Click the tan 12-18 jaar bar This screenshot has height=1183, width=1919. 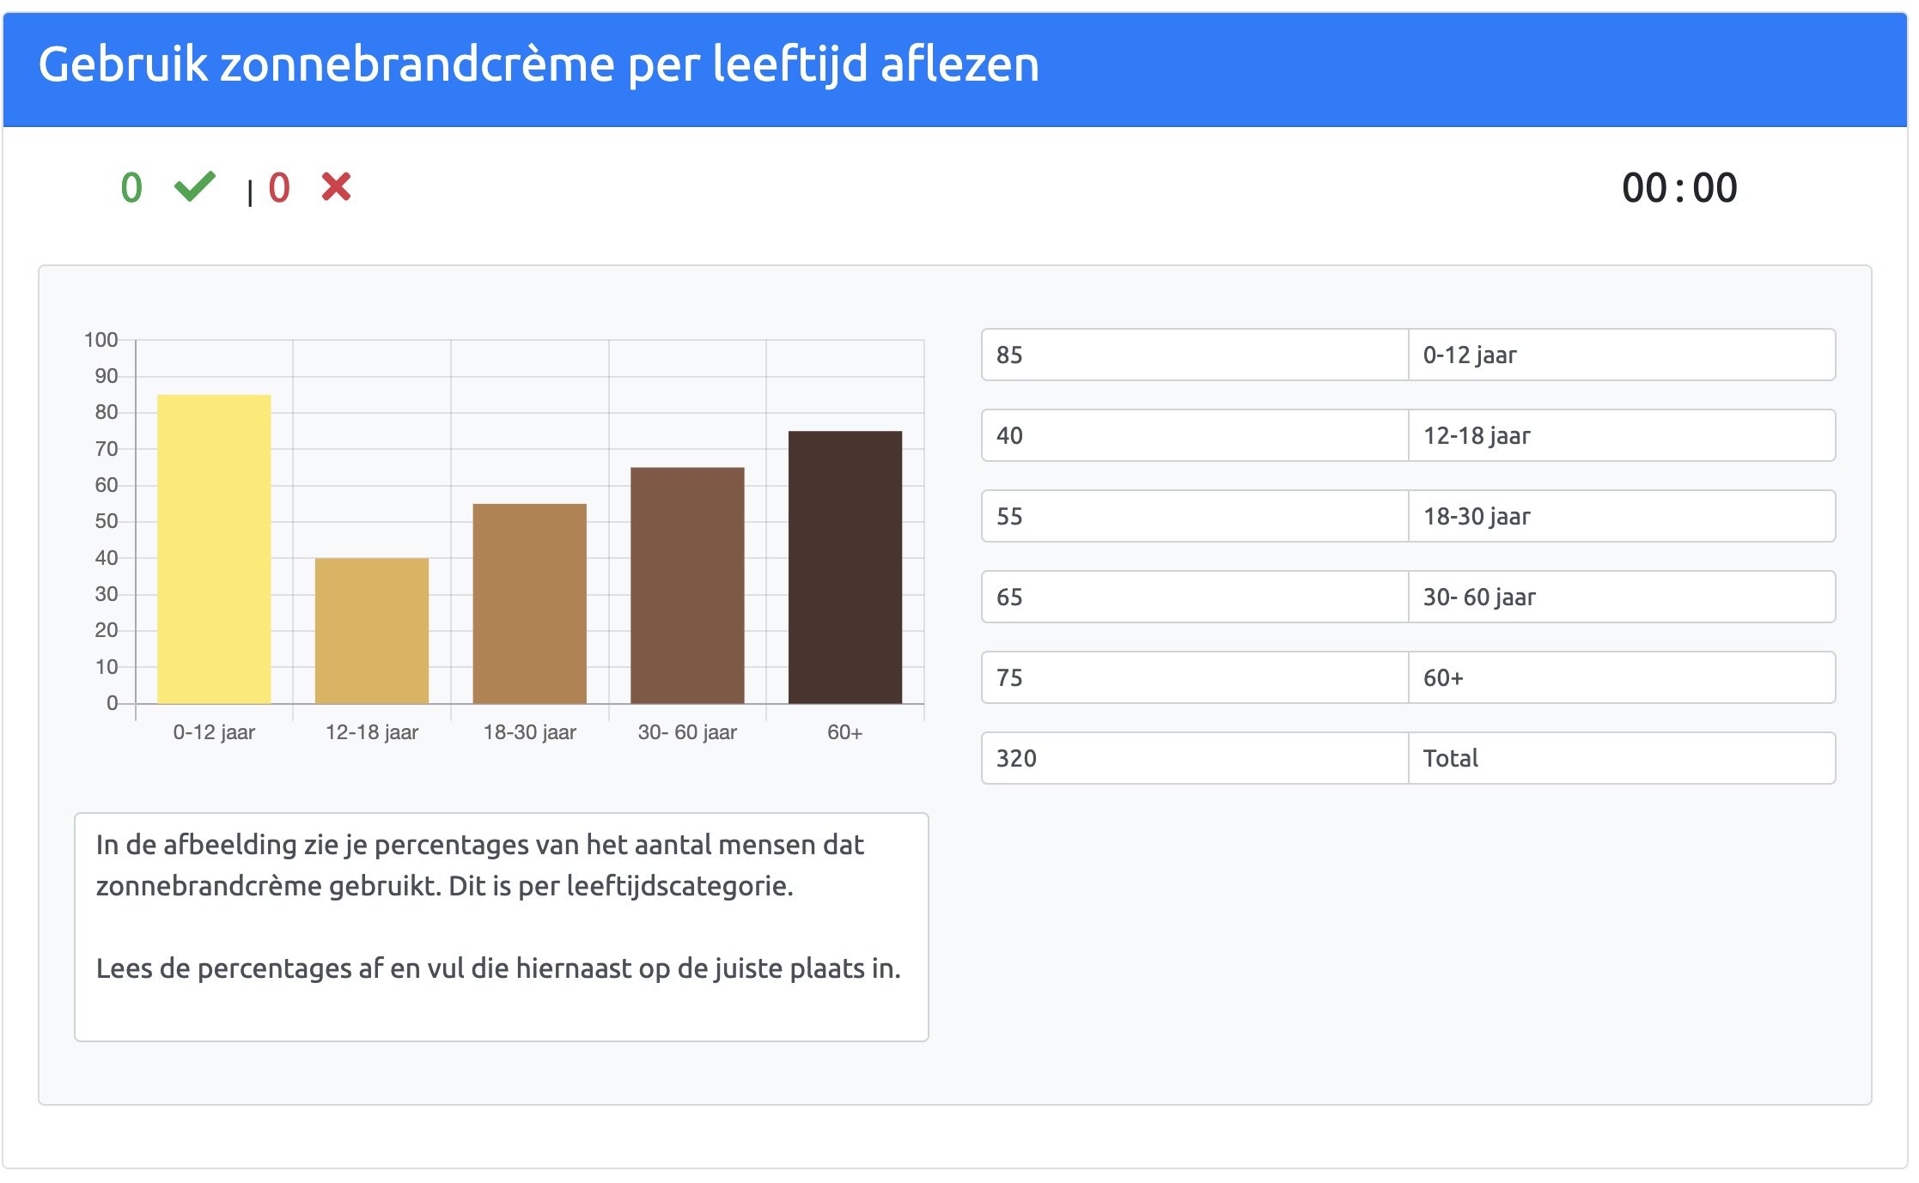(372, 631)
